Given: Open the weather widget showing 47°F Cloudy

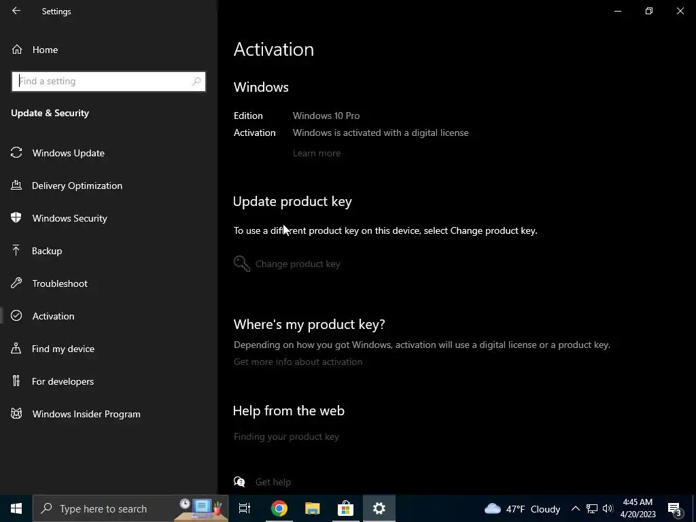Looking at the screenshot, I should (522, 508).
